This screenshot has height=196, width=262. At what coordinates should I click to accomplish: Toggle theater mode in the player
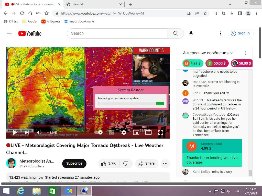click(x=148, y=132)
